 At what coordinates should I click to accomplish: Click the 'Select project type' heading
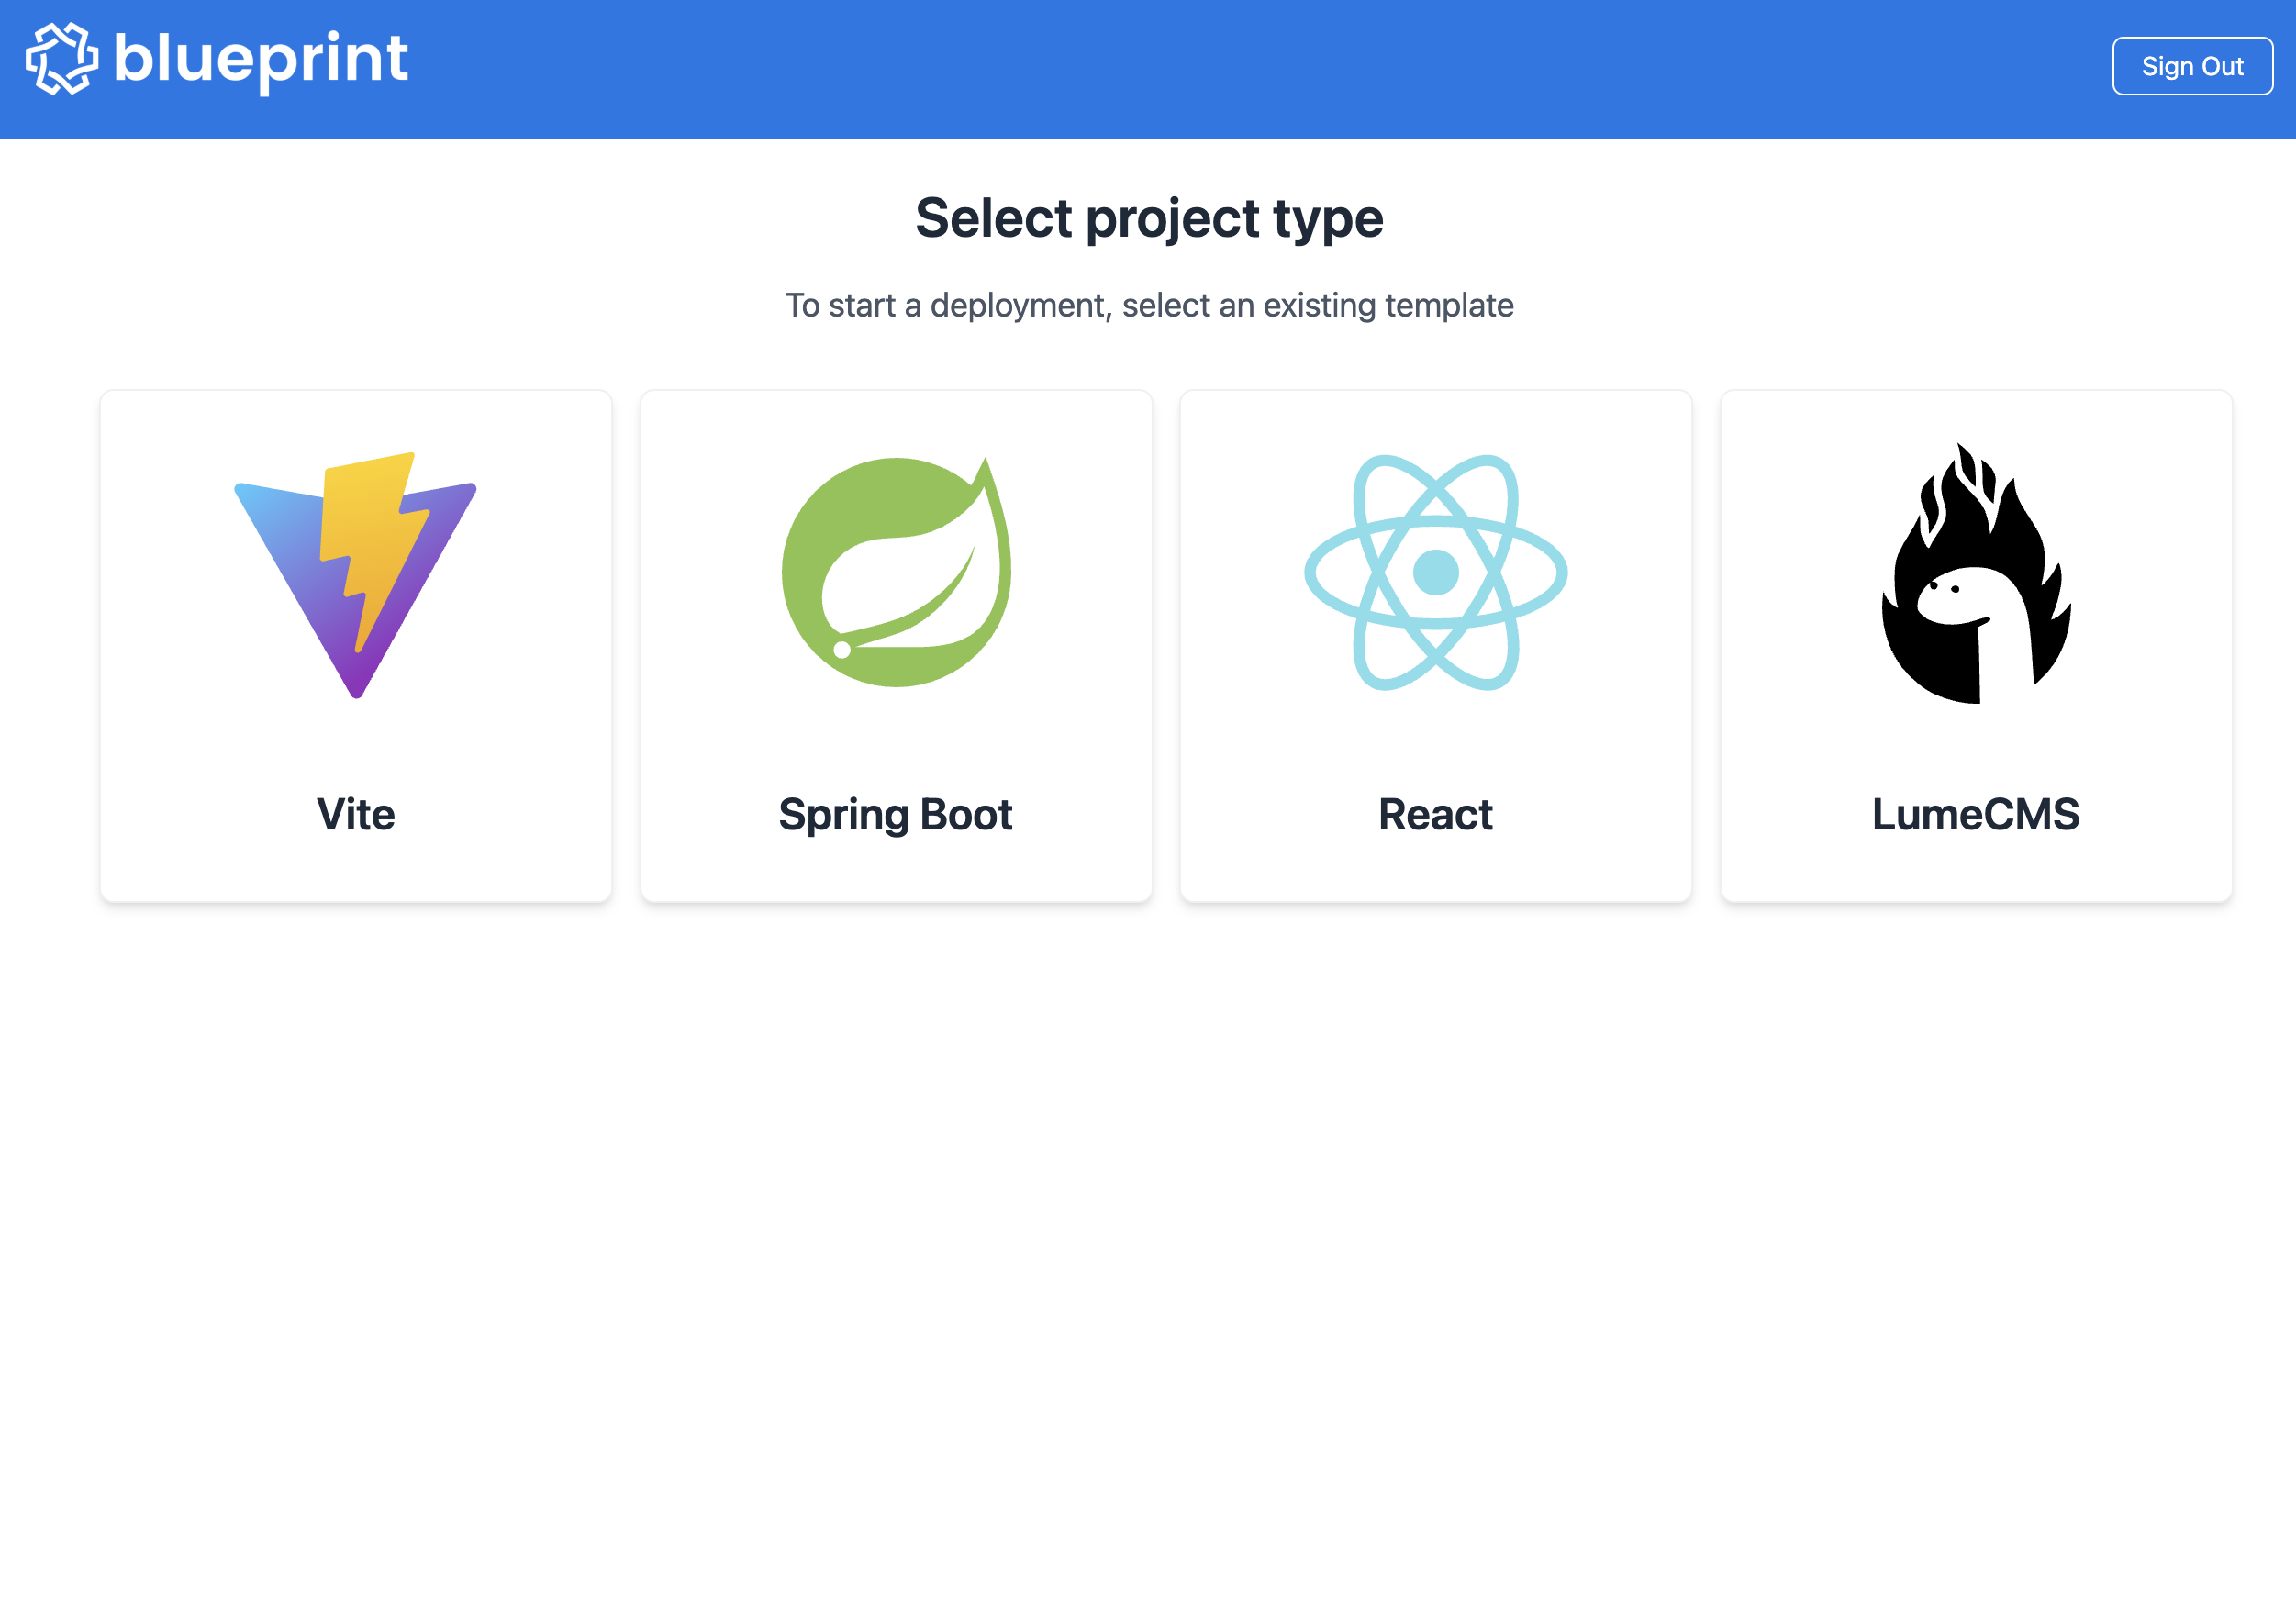1148,218
